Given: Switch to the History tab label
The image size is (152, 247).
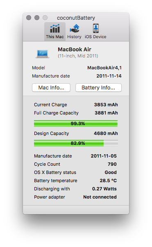Looking at the screenshot, I should (74, 37).
